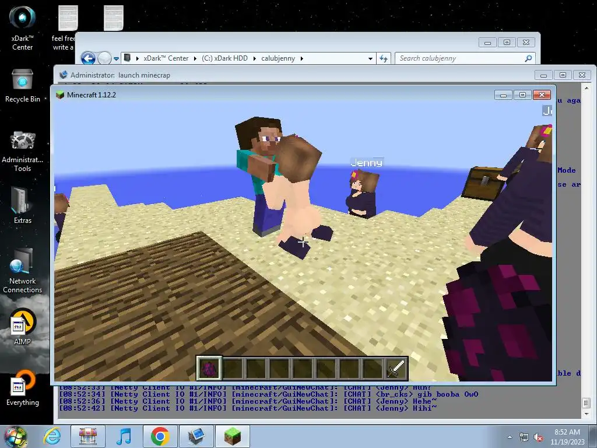Close the Minecraft 1.12.2 window
The width and height of the screenshot is (597, 448).
click(542, 94)
